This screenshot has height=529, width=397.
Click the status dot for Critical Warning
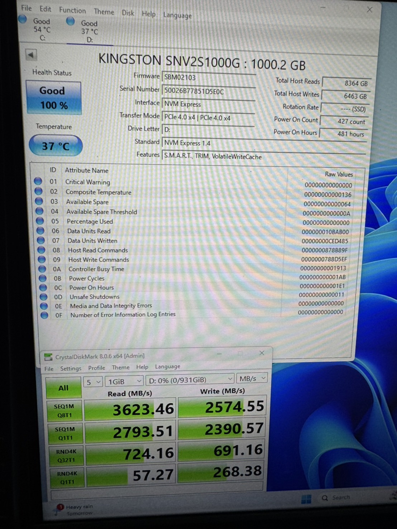[38, 181]
